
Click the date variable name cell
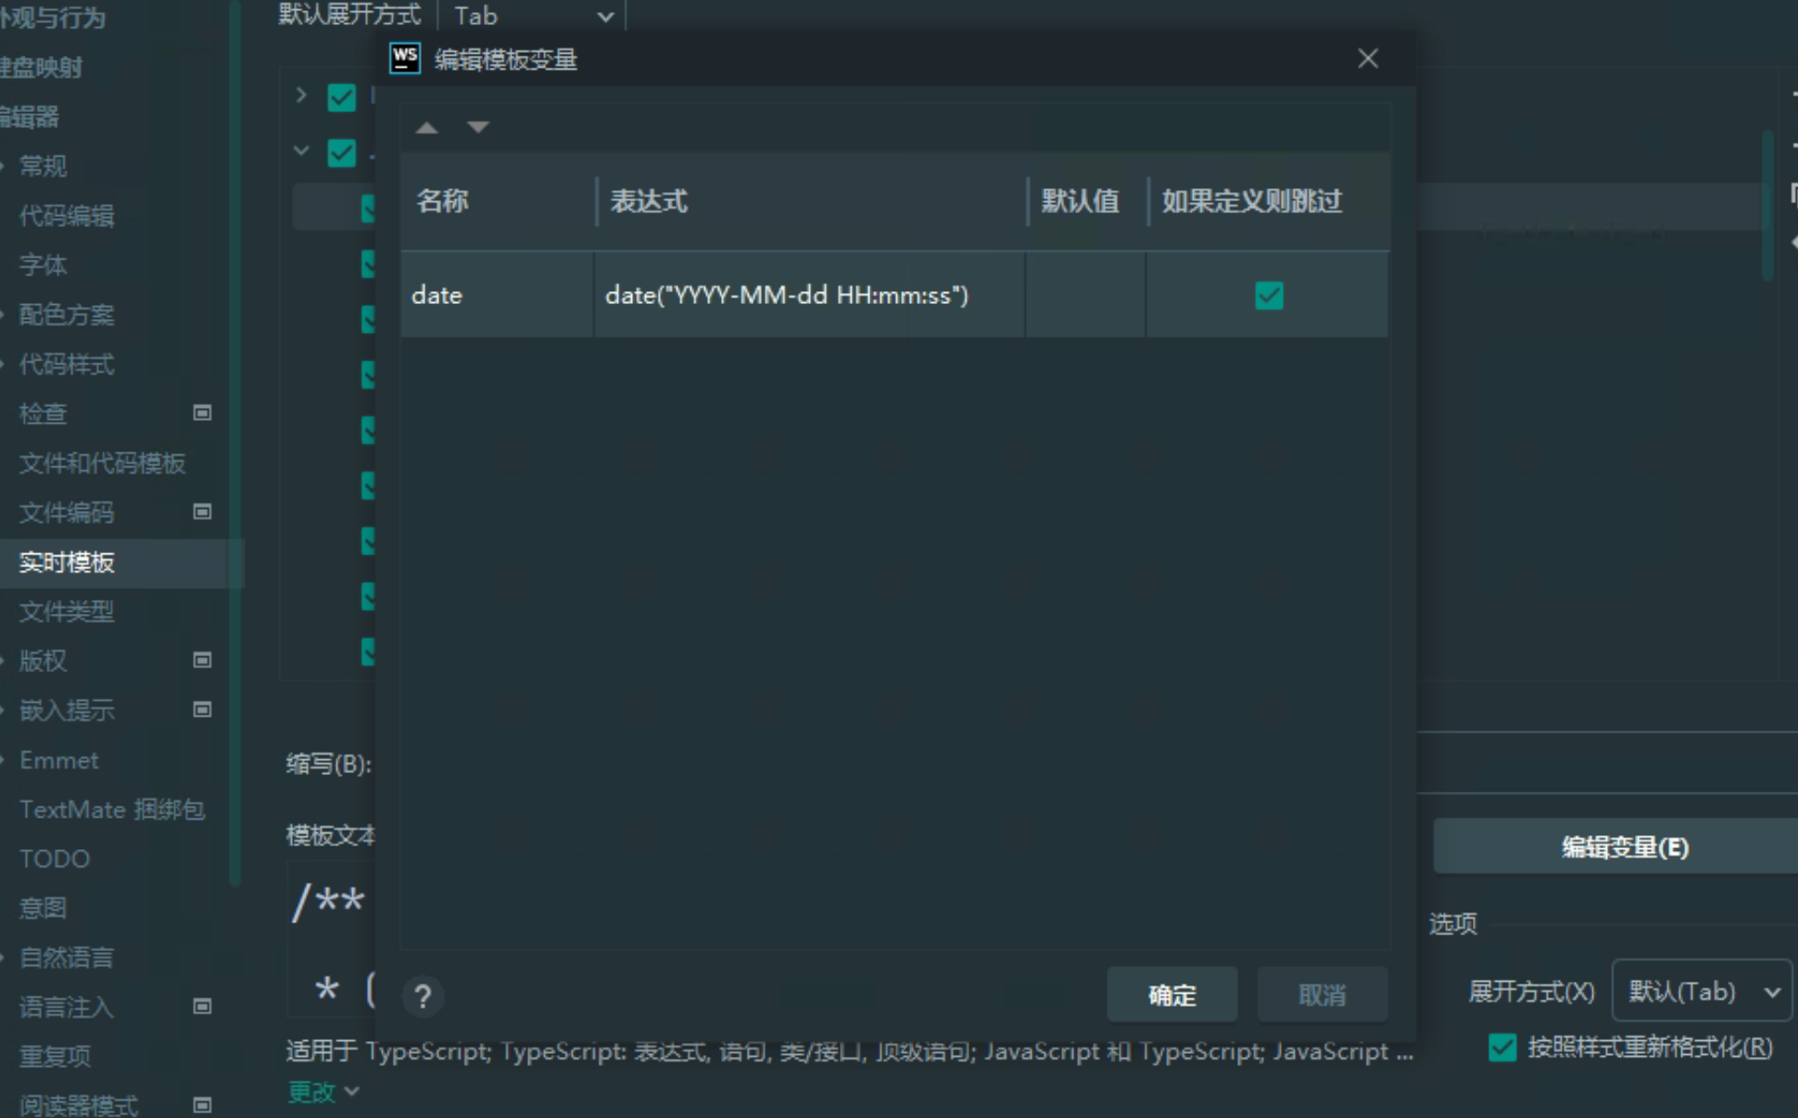[497, 295]
